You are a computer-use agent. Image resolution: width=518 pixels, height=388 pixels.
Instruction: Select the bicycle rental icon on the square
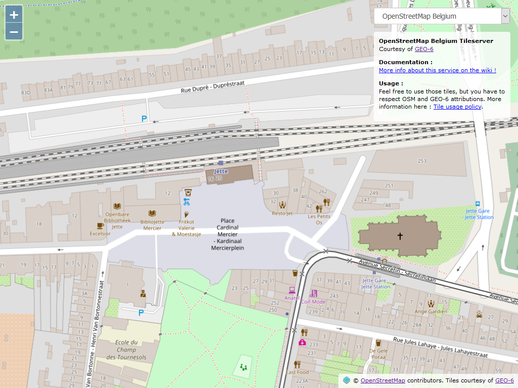187,202
